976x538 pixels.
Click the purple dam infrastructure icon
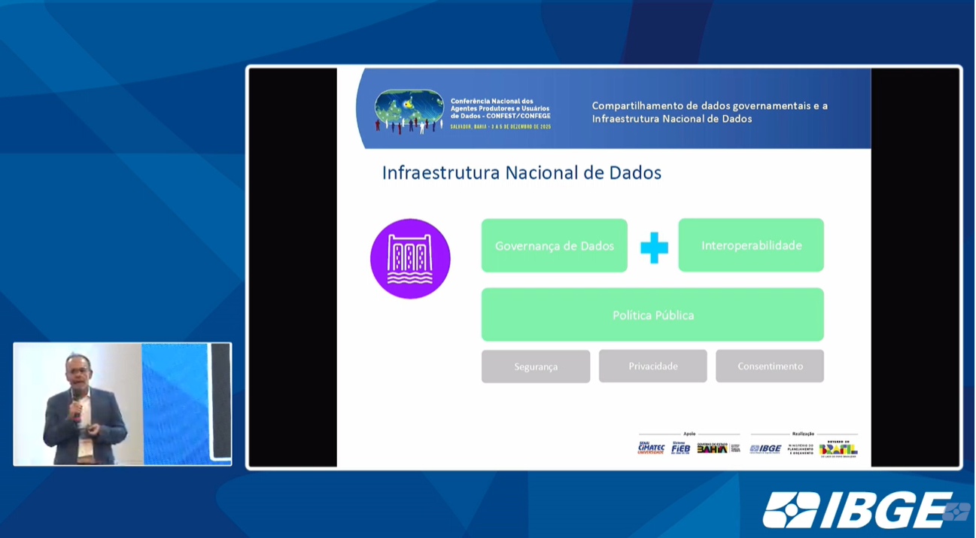pos(410,259)
